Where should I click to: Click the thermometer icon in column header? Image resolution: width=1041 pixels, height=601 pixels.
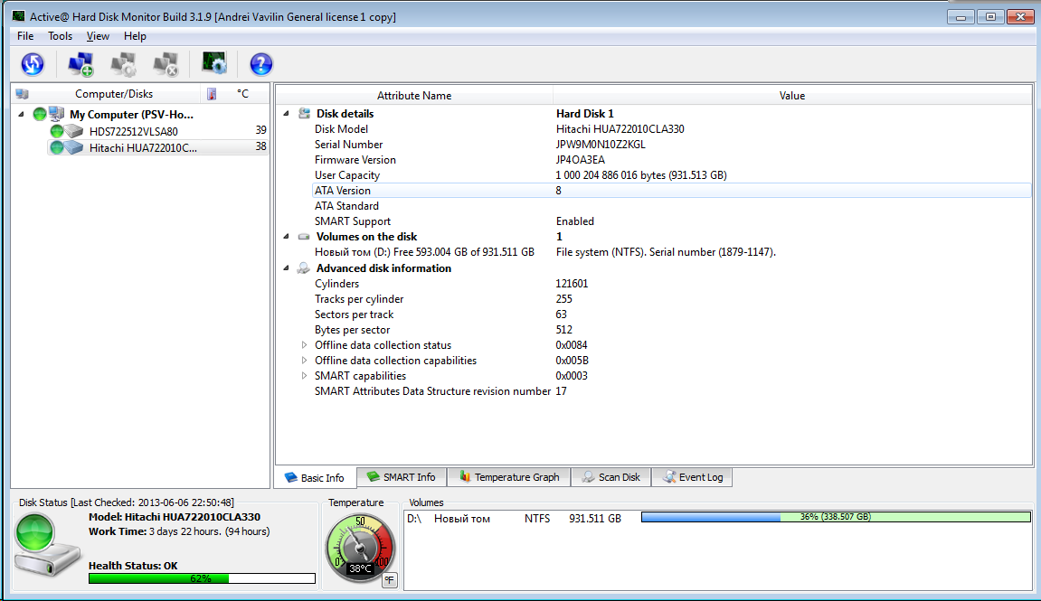[212, 94]
